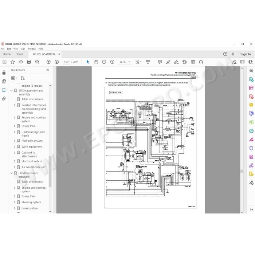Open the Find text magnifier tool
This screenshot has width=255, height=255.
[x=37, y=62]
